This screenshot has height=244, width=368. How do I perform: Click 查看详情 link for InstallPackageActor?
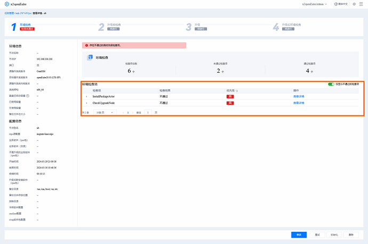click(x=298, y=96)
